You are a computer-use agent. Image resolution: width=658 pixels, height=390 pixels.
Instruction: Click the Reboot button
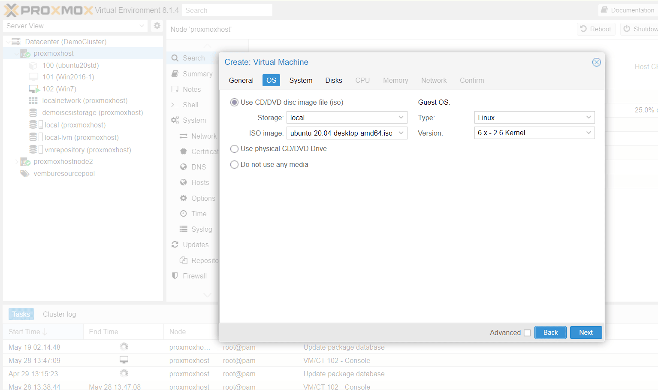(x=596, y=29)
